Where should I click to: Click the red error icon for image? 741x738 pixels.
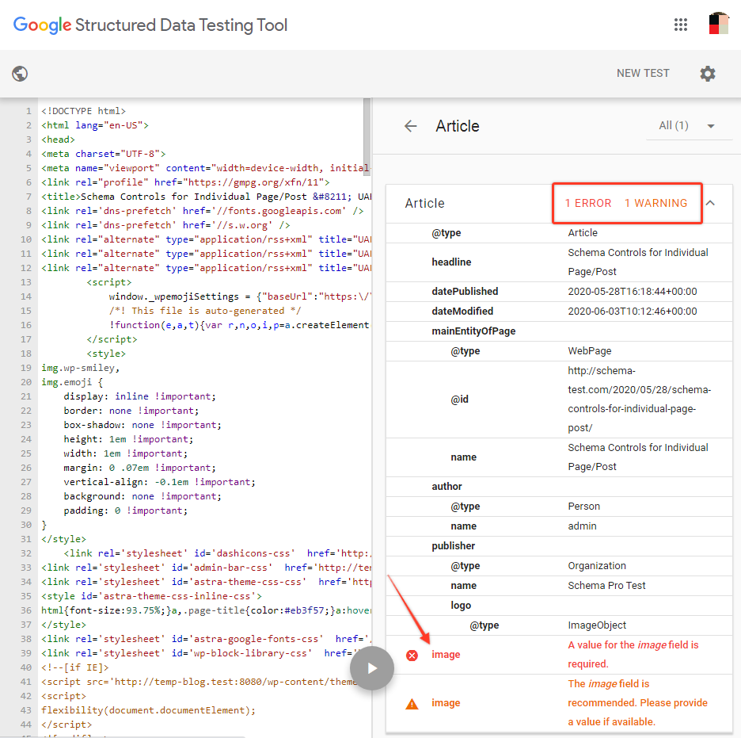click(x=412, y=655)
